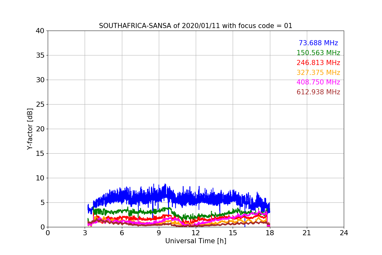Click the x-axis tick label 6

coord(122,233)
